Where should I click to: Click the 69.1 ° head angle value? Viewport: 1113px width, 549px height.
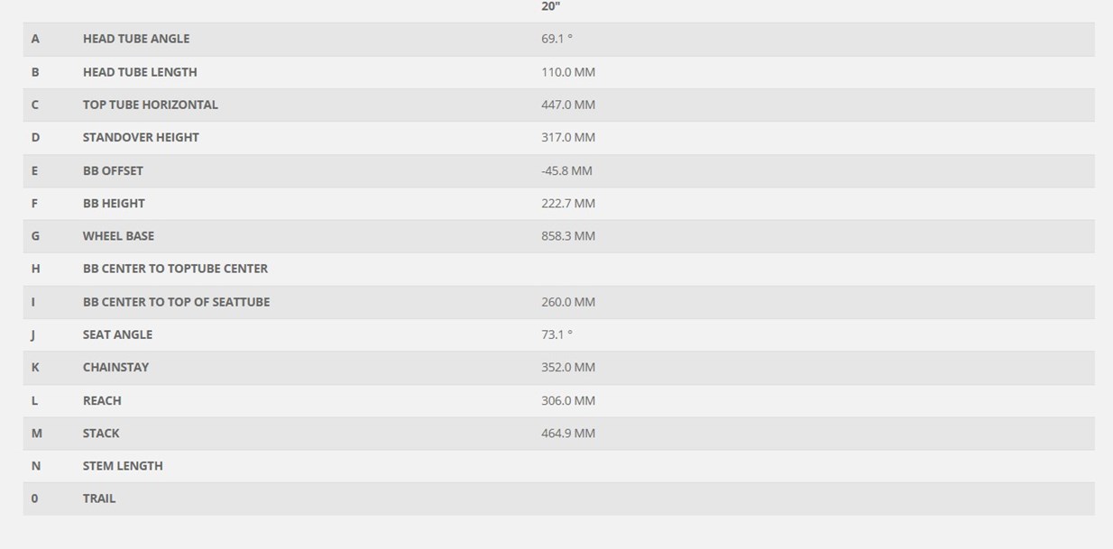[556, 39]
